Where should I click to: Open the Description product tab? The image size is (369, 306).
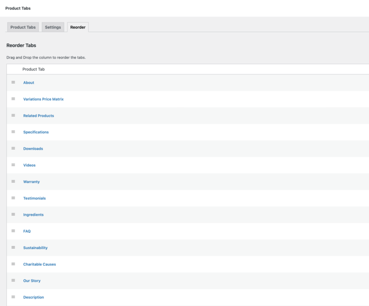33,297
